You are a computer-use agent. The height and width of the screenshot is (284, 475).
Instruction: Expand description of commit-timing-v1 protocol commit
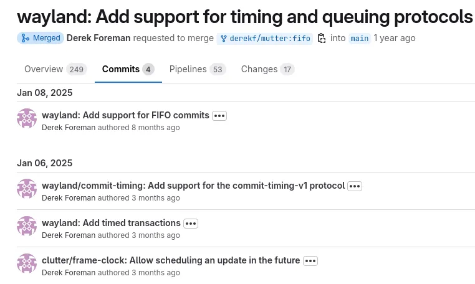(x=355, y=186)
